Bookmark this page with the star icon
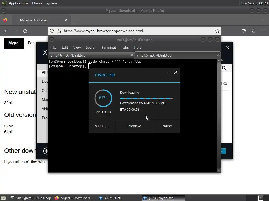Viewport: 269px width, 201px height. (x=217, y=31)
